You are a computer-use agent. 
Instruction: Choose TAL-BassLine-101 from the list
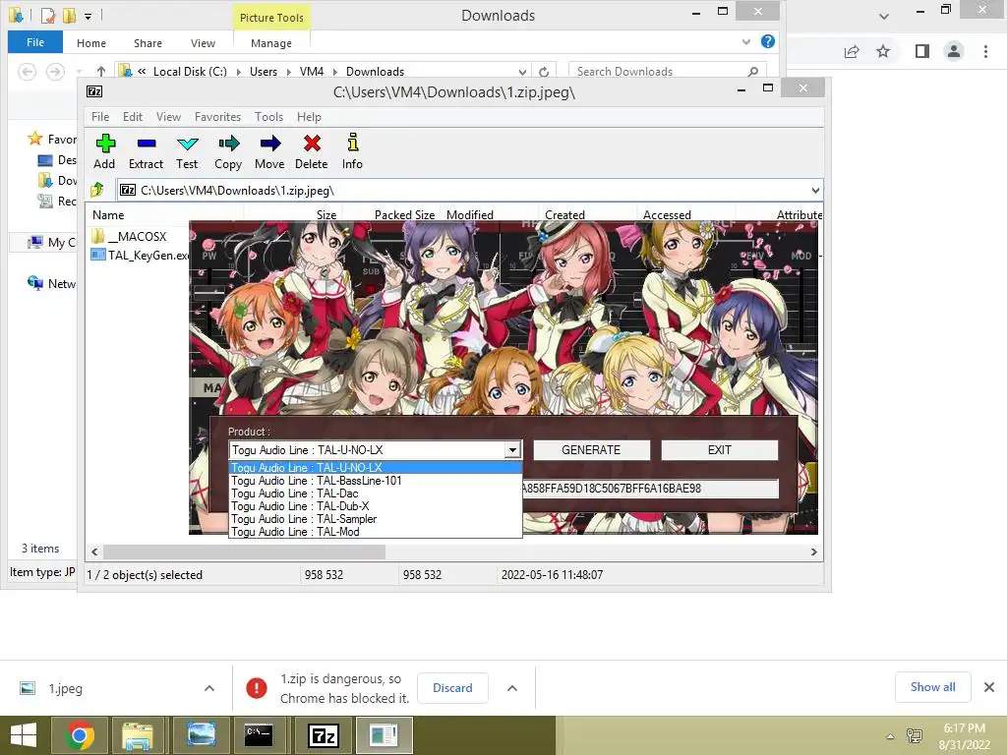[376, 480]
